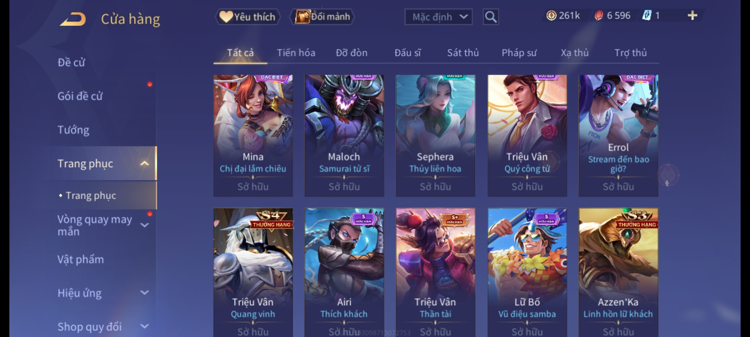
Task: Open the search magnifier icon
Action: point(491,17)
